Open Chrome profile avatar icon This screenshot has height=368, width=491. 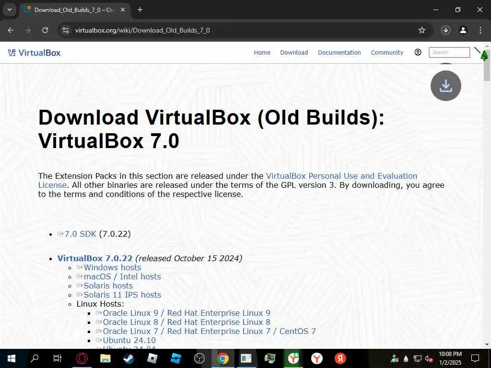(463, 30)
